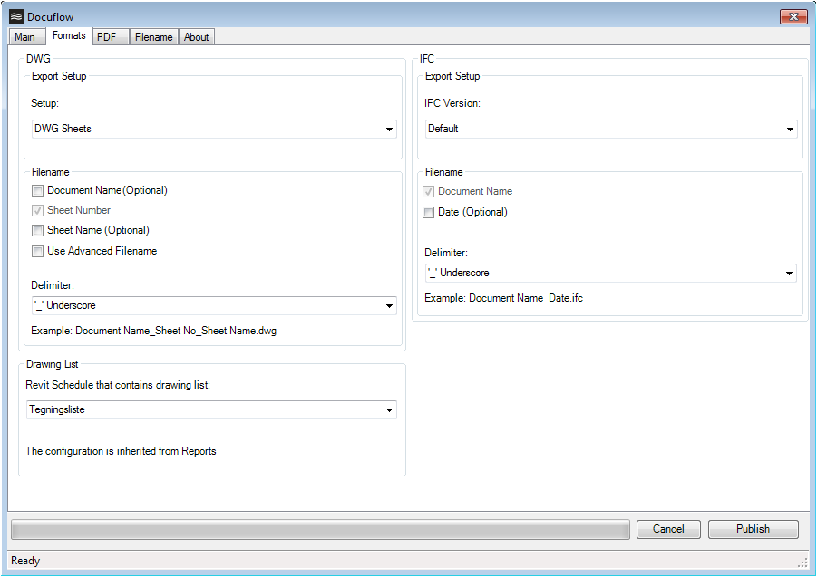Screen dimensions: 817x577
Task: Switch to the Main tab
Action: pos(26,36)
